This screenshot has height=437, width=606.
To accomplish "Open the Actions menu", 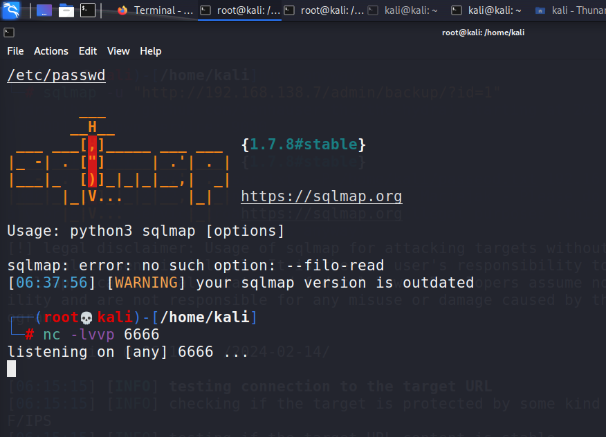I will pos(51,51).
